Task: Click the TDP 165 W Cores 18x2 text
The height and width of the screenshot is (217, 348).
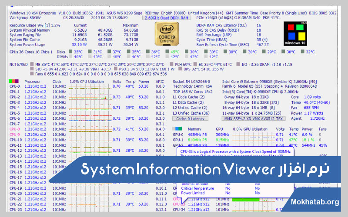Action: click(193, 92)
